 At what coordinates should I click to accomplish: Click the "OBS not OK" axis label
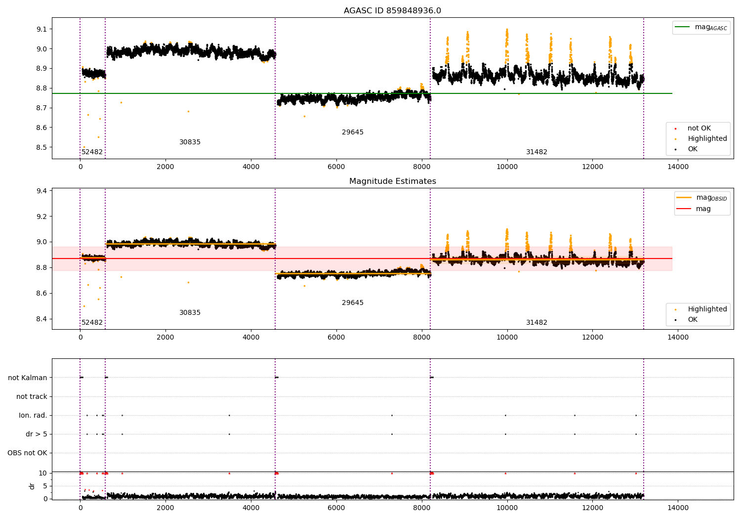click(x=28, y=453)
